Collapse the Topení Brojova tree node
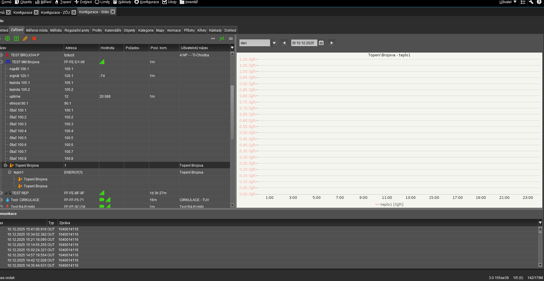 pos(5,165)
